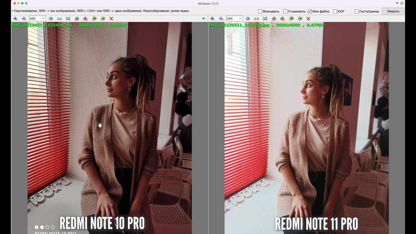Viewport: 416px width, 234px height.
Task: Click the yellow minimize dot
Action: (18, 3)
